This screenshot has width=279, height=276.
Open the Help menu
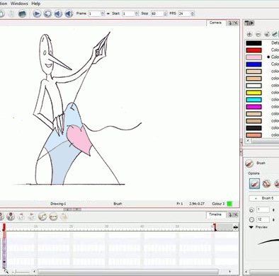[x=36, y=4]
